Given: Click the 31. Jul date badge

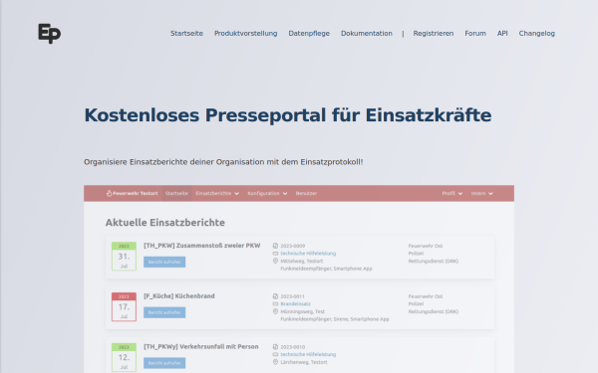Looking at the screenshot, I should point(124,257).
